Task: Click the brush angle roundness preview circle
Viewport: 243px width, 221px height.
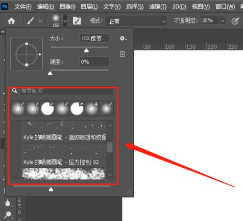Action: tap(27, 54)
